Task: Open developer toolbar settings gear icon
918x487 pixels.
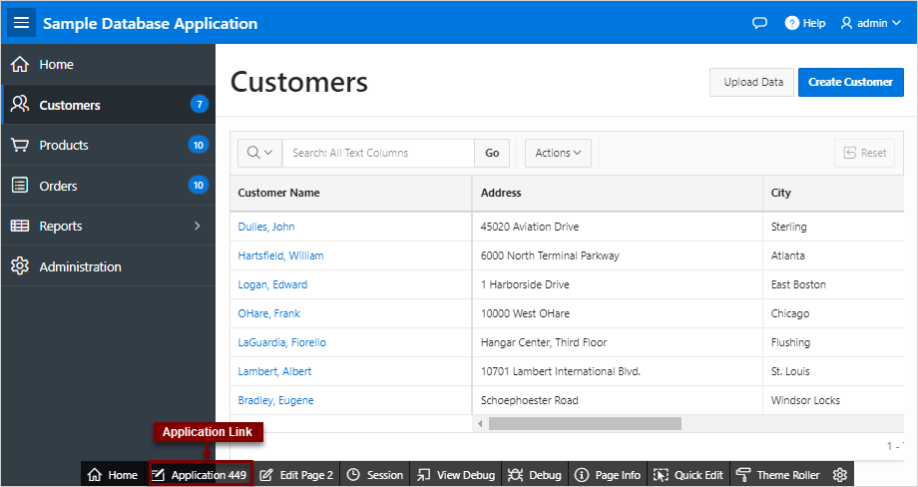Action: coord(840,475)
